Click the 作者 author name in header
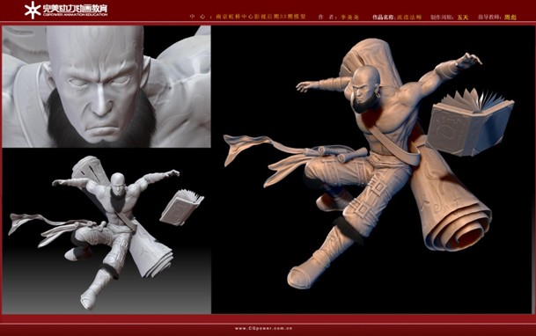This screenshot has height=336, width=536. click(349, 17)
